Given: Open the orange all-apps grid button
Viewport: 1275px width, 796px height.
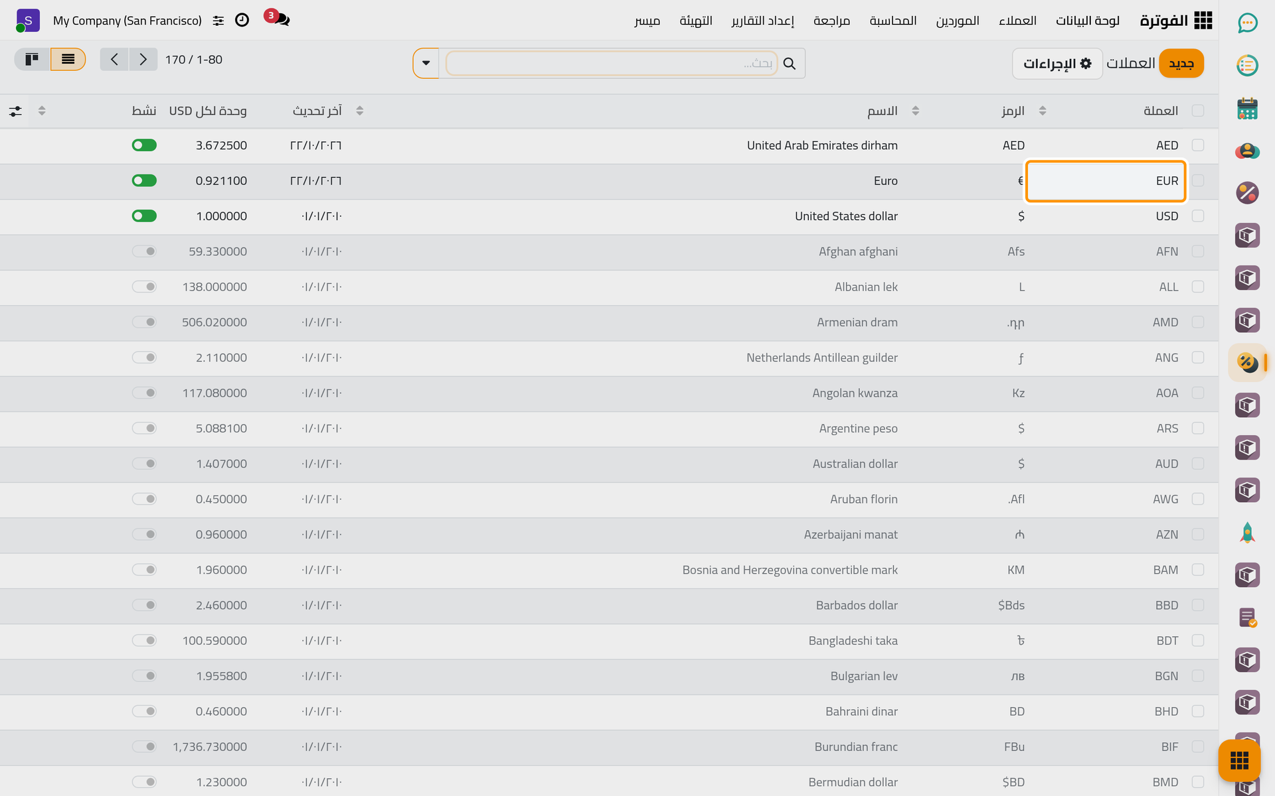Looking at the screenshot, I should [x=1239, y=760].
